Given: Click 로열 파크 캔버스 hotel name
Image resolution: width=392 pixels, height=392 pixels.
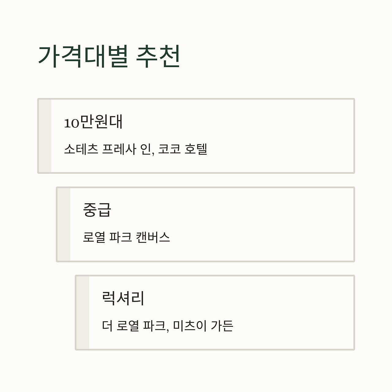Looking at the screenshot, I should tap(126, 237).
